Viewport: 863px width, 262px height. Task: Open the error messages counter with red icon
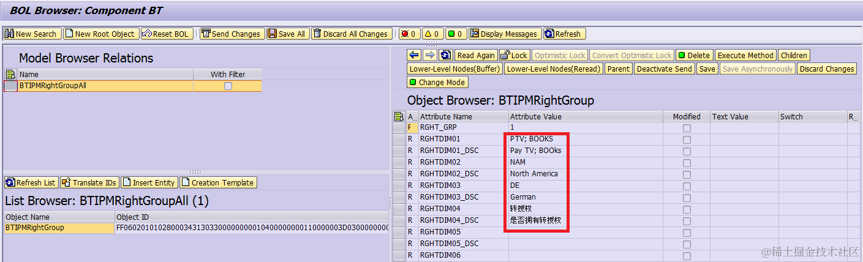coord(408,34)
